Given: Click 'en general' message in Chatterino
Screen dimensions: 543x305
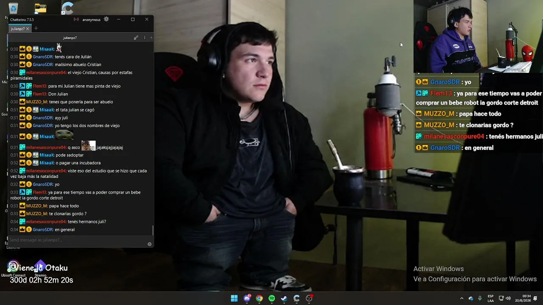Looking at the screenshot, I should point(64,230).
